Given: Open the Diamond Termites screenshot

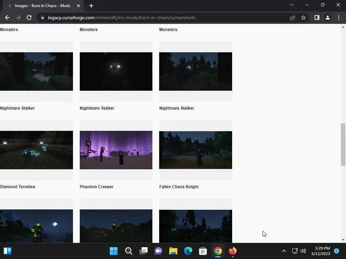Looking at the screenshot, I should click(36, 150).
